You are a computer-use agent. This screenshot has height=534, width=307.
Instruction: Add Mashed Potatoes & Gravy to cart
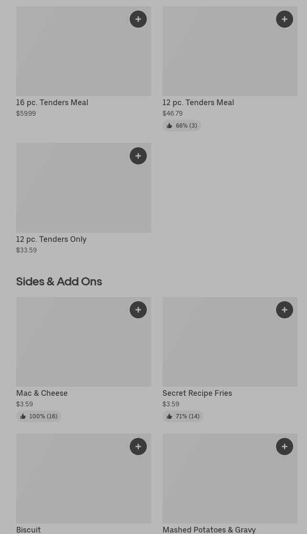coord(285,447)
